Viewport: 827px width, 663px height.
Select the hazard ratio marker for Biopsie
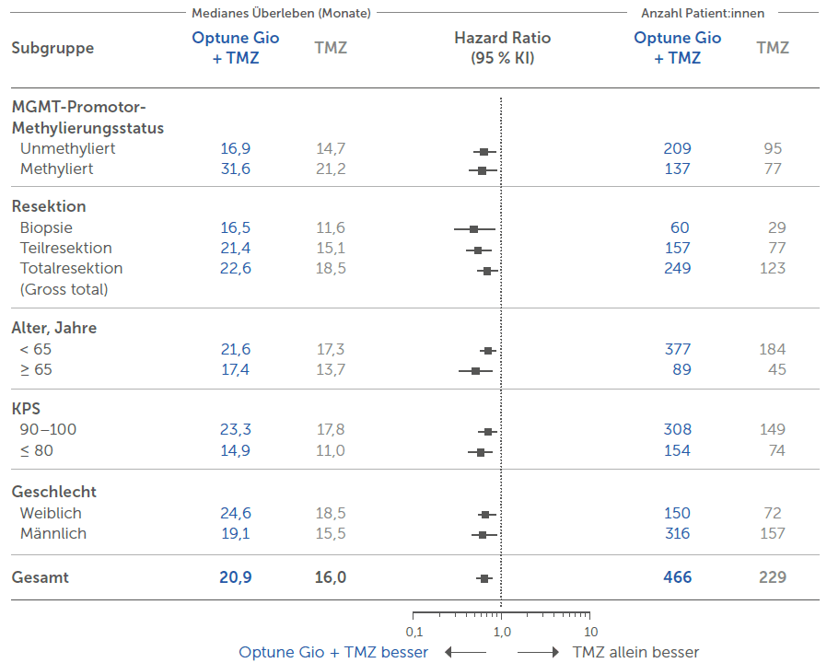[x=473, y=228]
